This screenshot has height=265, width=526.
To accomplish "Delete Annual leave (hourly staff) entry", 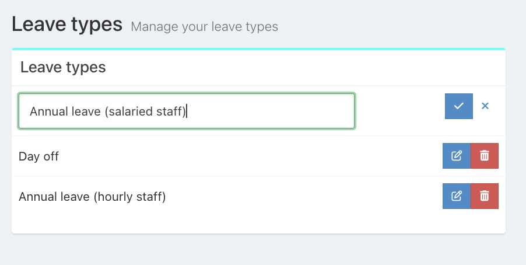I will point(485,196).
